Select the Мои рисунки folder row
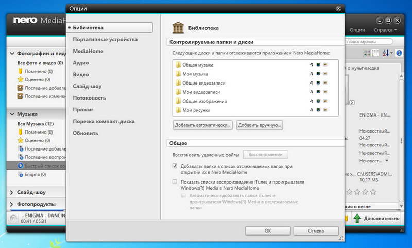 (x=255, y=110)
